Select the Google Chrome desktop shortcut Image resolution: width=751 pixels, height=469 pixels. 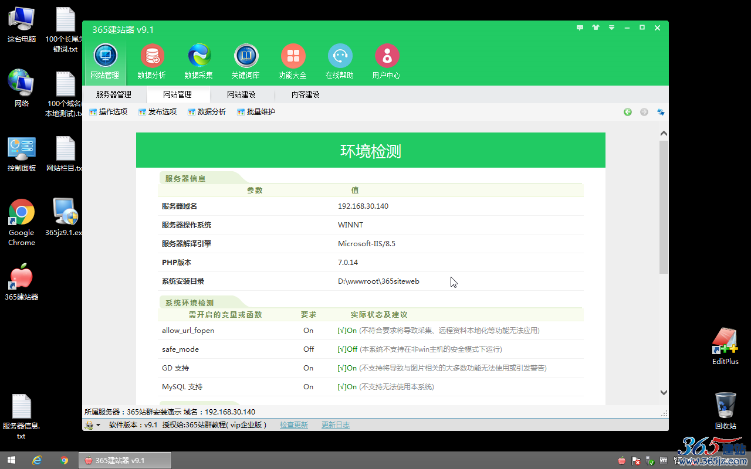[x=22, y=223]
